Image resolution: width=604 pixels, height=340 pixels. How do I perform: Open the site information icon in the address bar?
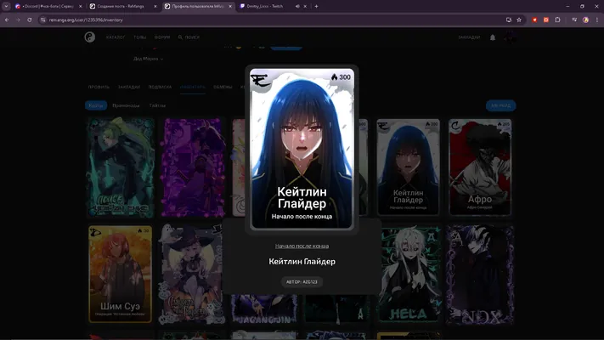(x=42, y=20)
